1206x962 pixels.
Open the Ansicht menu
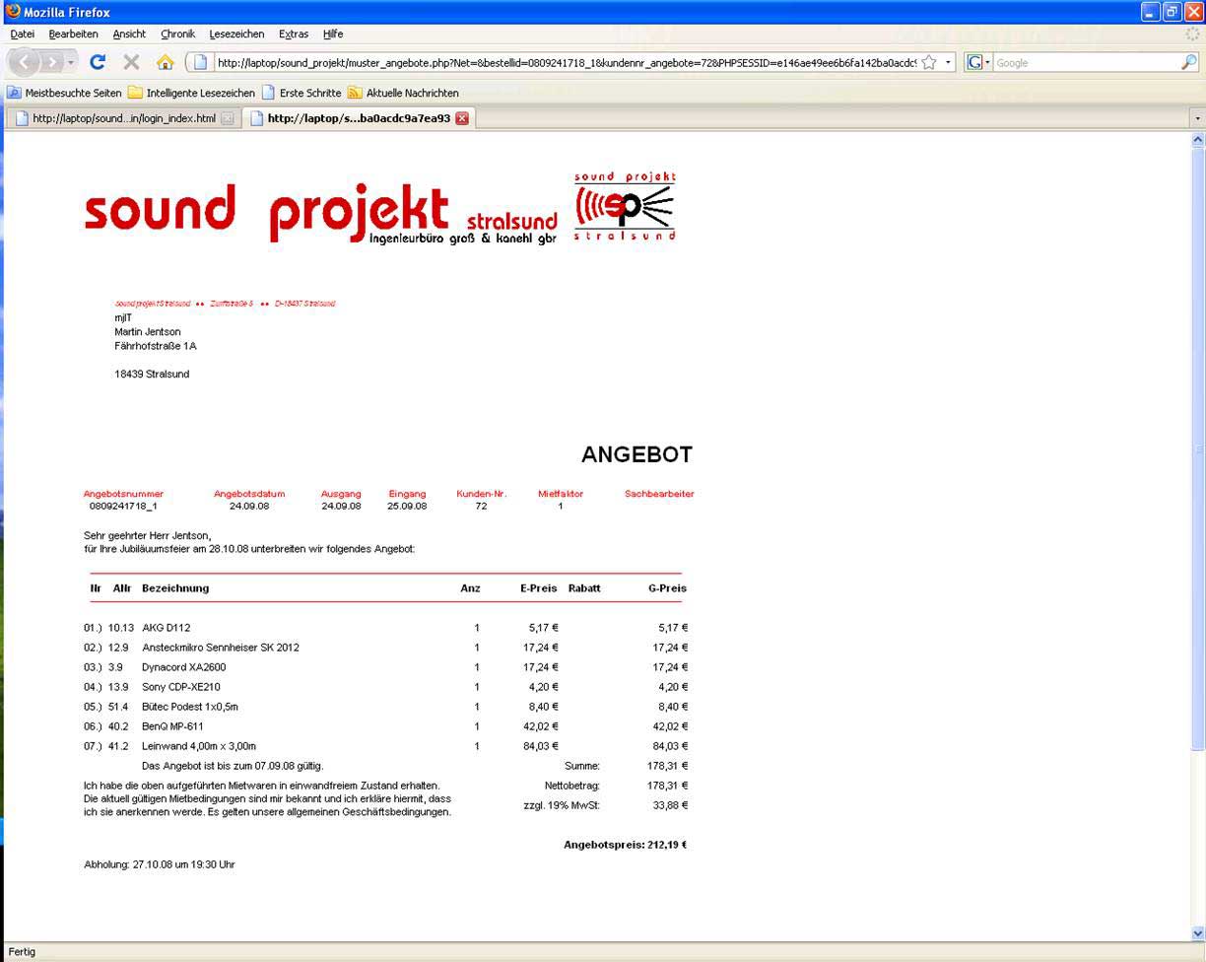click(x=129, y=34)
